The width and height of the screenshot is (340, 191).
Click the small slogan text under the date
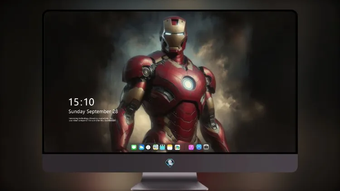92,119
